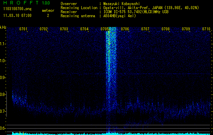This screenshot has height=135, width=213.
Task: Click the 0.6 kHz axis label
Action: pos(3,128)
